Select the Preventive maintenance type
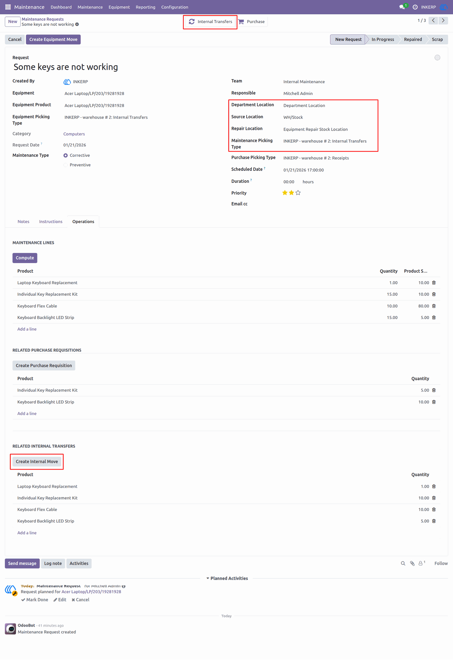 (x=66, y=165)
